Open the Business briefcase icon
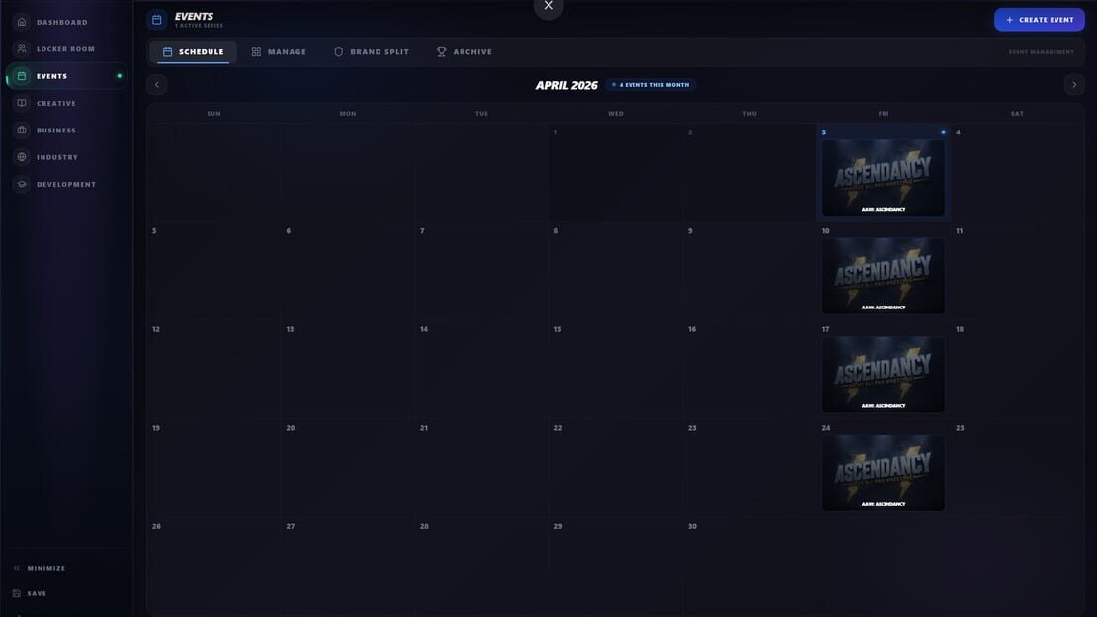The height and width of the screenshot is (617, 1097). tap(22, 131)
